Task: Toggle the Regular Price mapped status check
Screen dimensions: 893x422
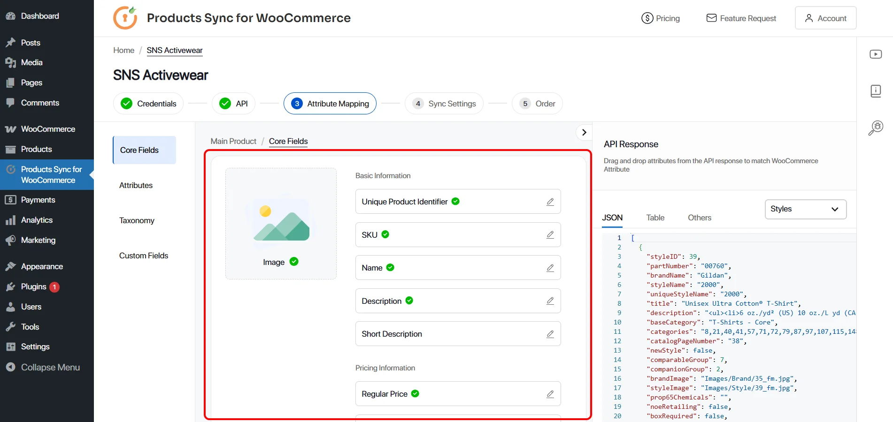Action: click(416, 394)
